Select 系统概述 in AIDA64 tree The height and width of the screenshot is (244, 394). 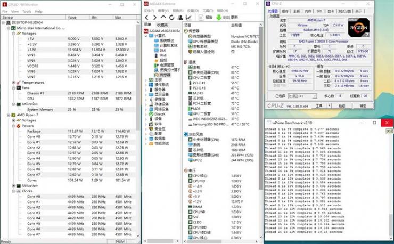pos(164,40)
